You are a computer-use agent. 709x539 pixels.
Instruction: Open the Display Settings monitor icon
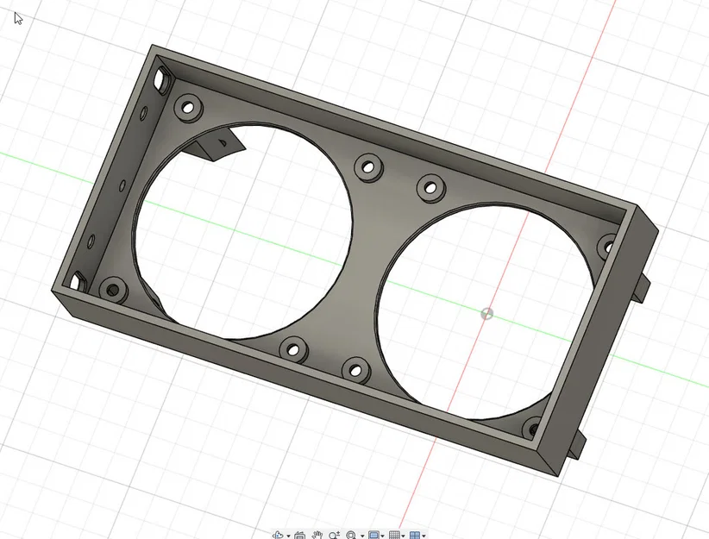[373, 536]
